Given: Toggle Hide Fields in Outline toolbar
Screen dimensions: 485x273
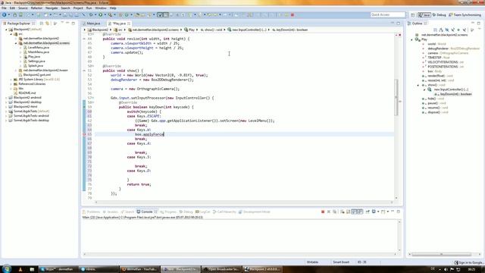Looking at the screenshot, I should tap(447, 30).
